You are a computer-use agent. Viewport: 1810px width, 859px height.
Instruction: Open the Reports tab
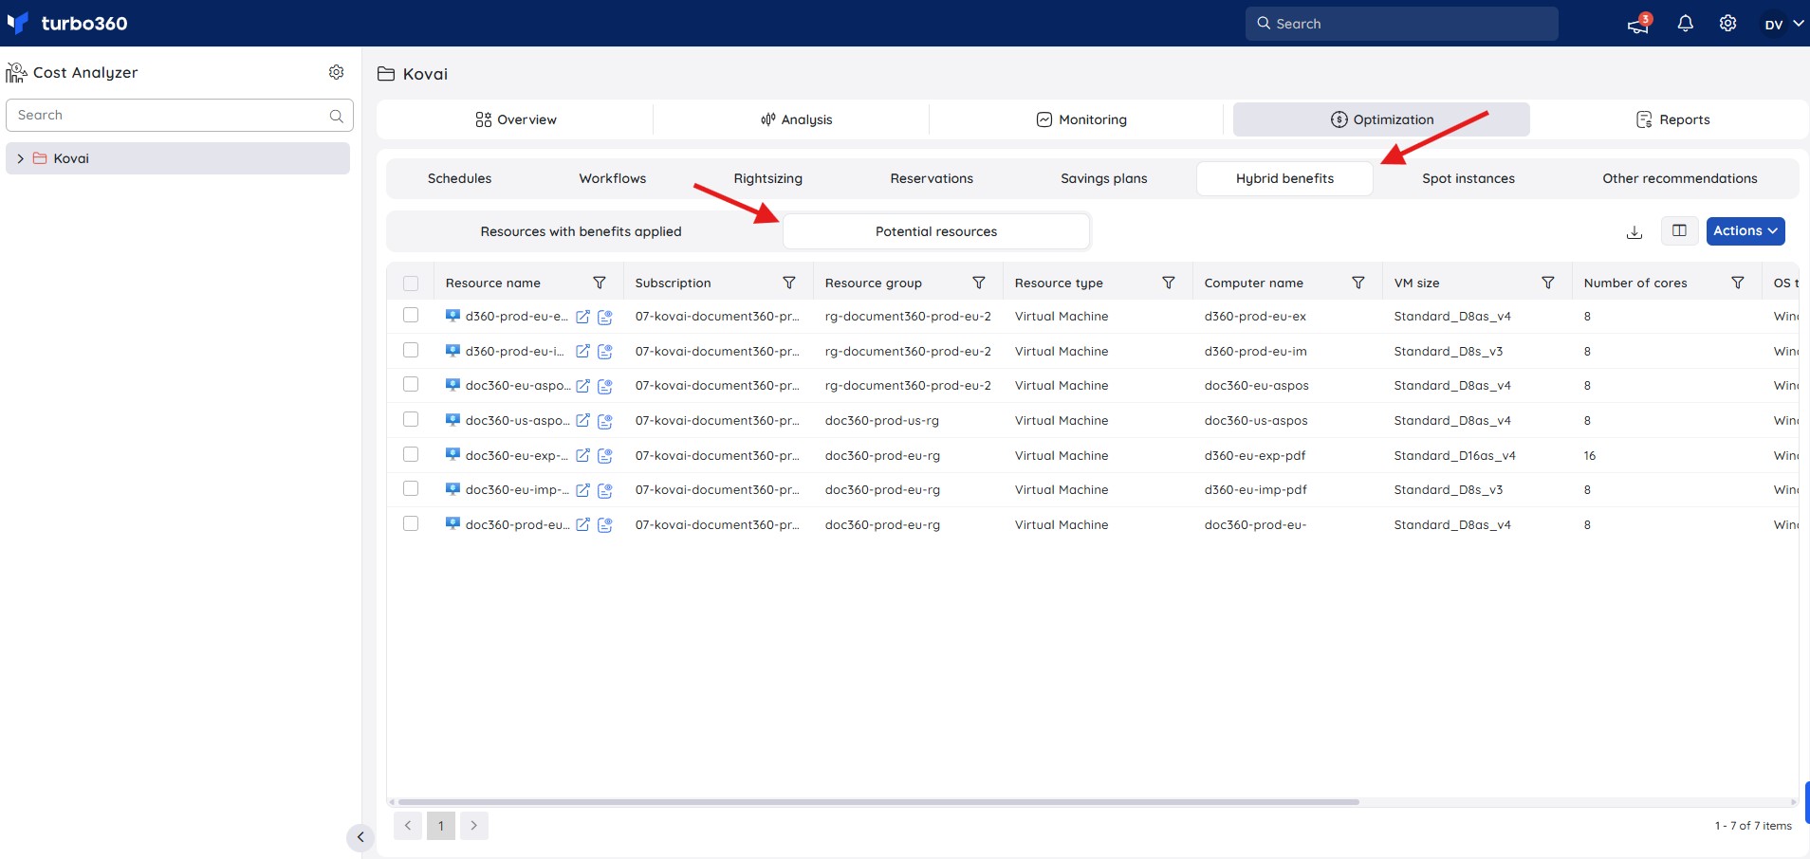tap(1672, 119)
